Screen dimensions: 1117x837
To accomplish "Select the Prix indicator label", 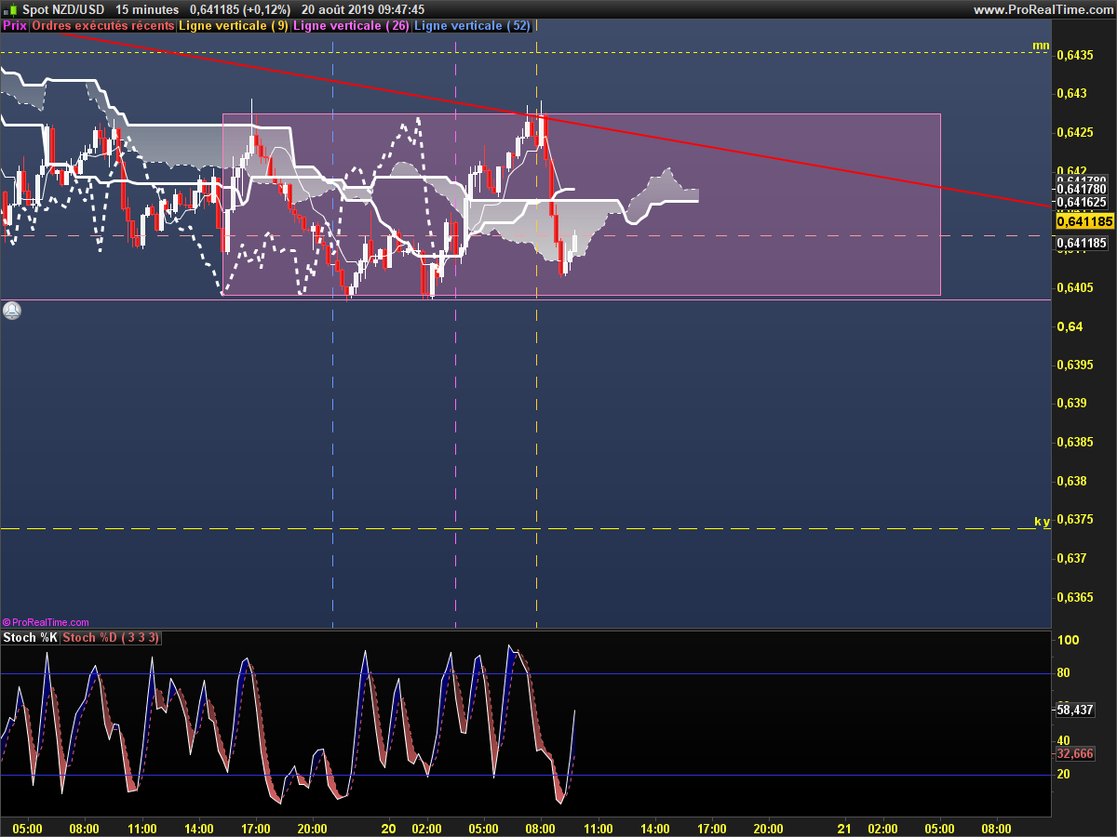I will coord(15,26).
